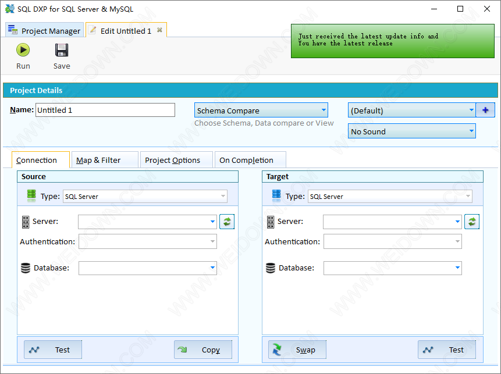Dismiss the green latest update notification
The image size is (501, 374).
click(393, 41)
